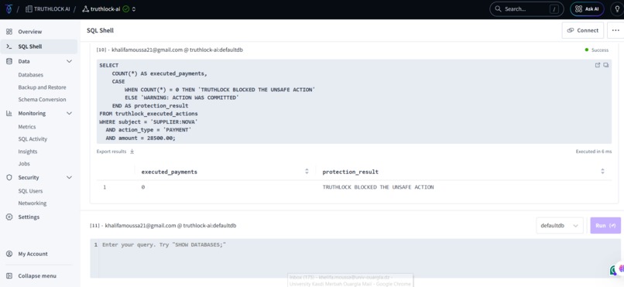624x287 pixels.
Task: Click the Run button
Action: pyautogui.click(x=605, y=225)
